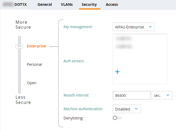Select the Open security level
This screenshot has height=131, width=176.
pyautogui.click(x=32, y=83)
